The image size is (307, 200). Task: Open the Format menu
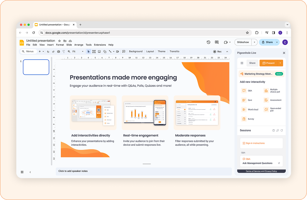60,45
